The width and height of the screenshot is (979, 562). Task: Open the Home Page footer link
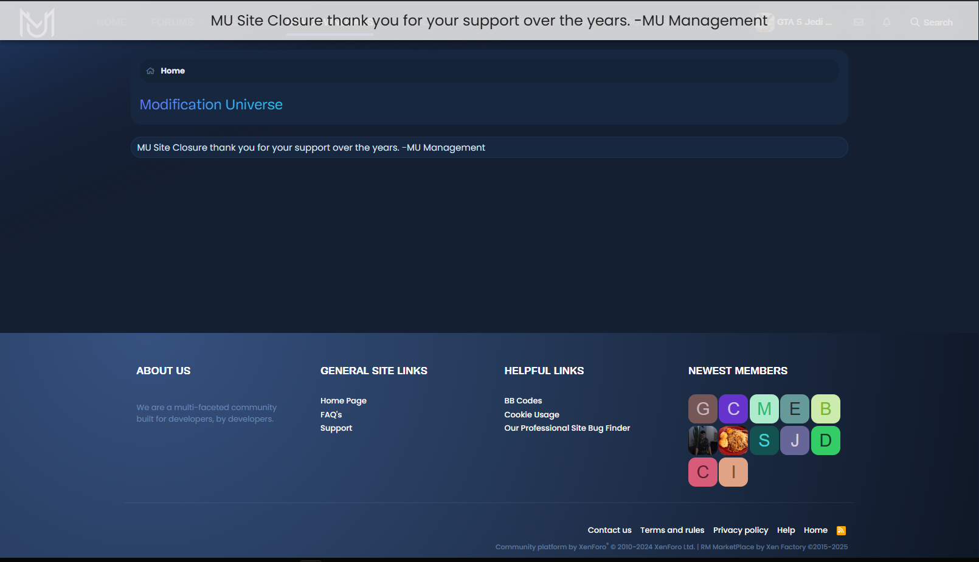(344, 401)
